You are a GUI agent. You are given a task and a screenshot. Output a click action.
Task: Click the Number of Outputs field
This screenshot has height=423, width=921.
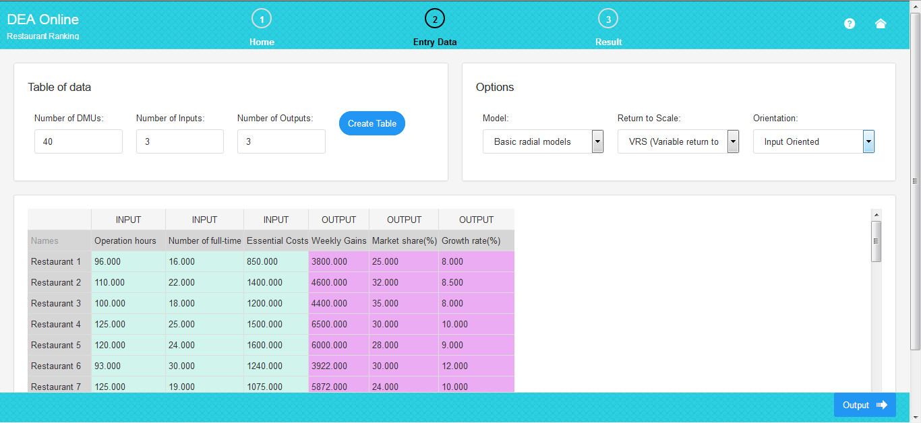point(281,141)
